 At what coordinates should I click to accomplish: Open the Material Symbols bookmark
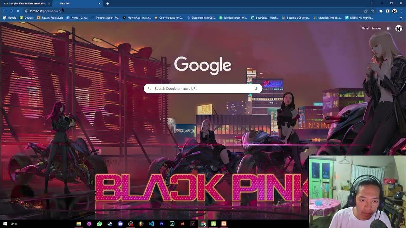coord(327,18)
